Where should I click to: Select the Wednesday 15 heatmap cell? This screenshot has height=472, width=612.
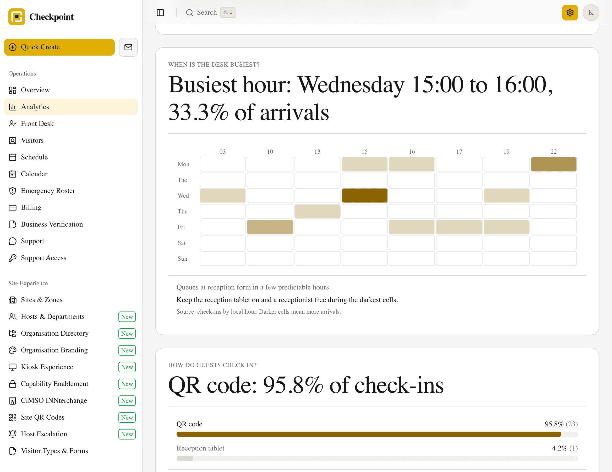click(364, 195)
